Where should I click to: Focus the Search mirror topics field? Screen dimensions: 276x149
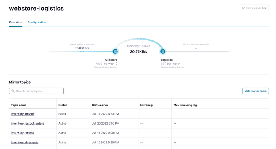pos(36,91)
